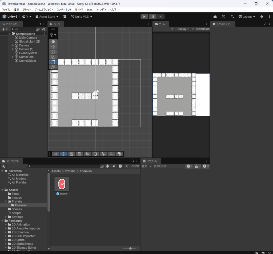Select the Hand tool in scene toolbar

pyautogui.click(x=53, y=41)
